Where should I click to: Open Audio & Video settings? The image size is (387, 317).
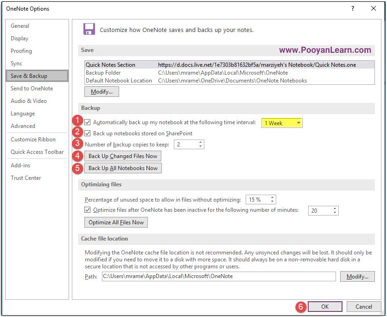pos(37,101)
